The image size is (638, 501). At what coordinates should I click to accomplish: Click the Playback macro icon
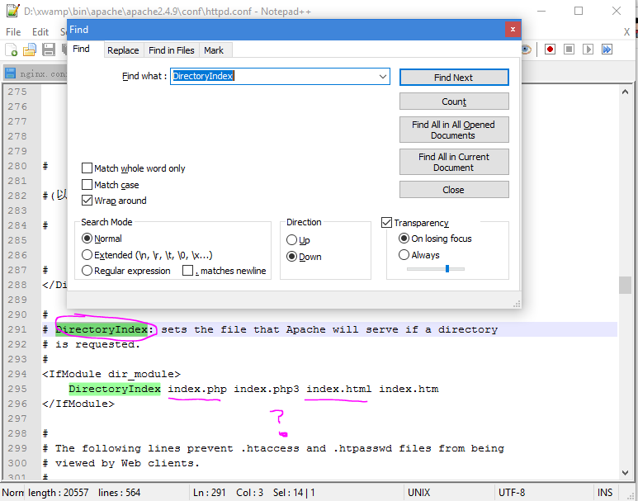[588, 50]
